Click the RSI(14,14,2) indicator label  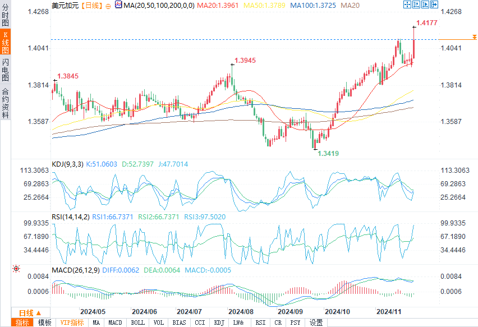71,217
